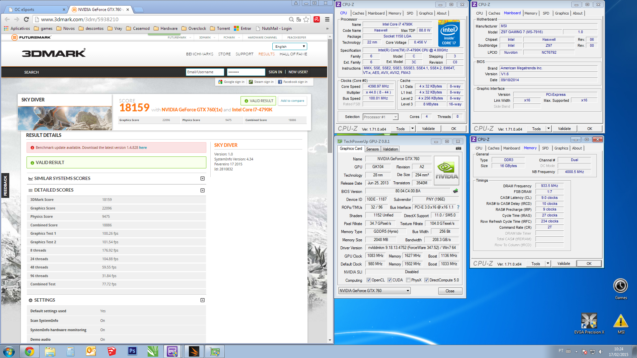The image size is (637, 358).
Task: Switch to OC eSports browser tab
Action: pyautogui.click(x=36, y=10)
